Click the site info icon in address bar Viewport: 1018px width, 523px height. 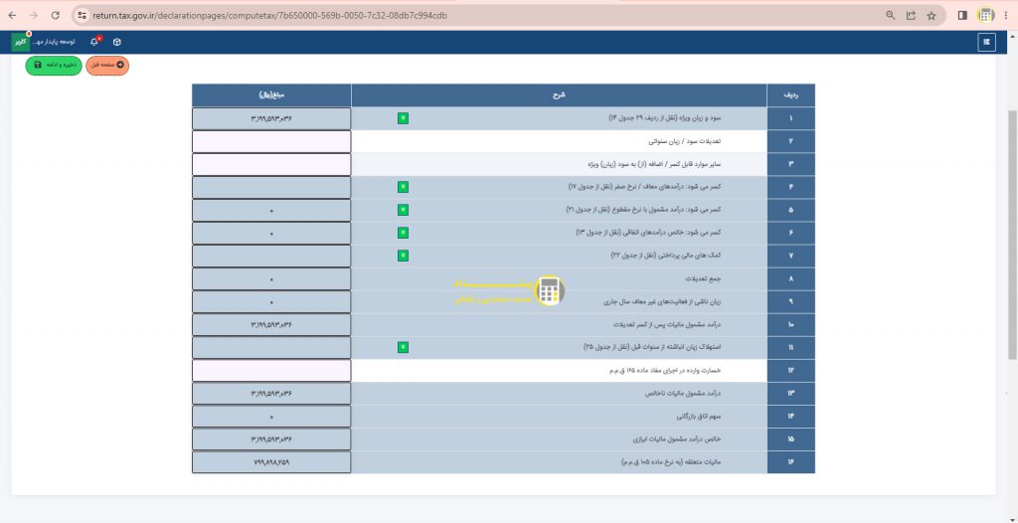point(82,15)
